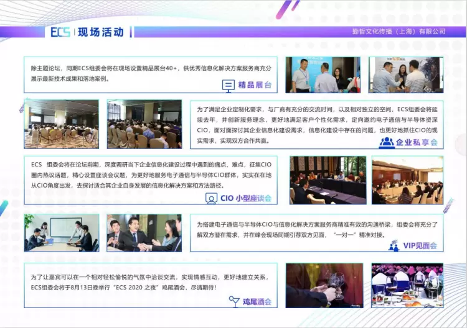This screenshot has width=467, height=328.
Task: Click the chat bubble icon beside CIO 小型座谈会
Action: pyautogui.click(x=211, y=198)
